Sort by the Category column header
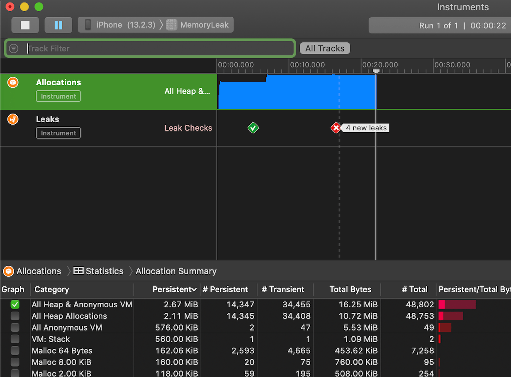This screenshot has width=511, height=377. pos(82,290)
